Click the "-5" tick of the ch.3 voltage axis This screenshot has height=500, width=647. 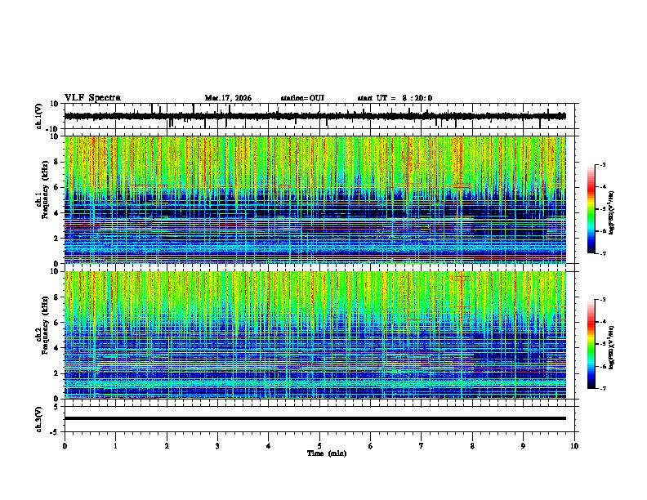55,432
